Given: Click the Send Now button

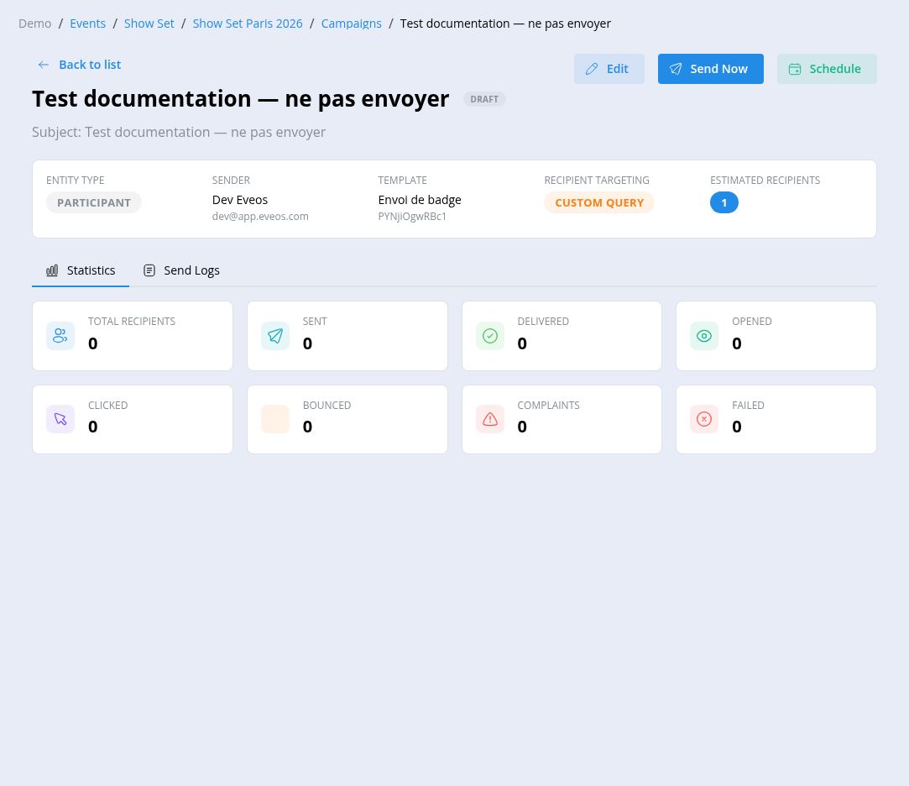Looking at the screenshot, I should point(711,69).
